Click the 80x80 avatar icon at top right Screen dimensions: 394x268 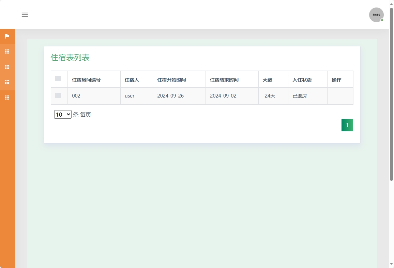pos(376,15)
